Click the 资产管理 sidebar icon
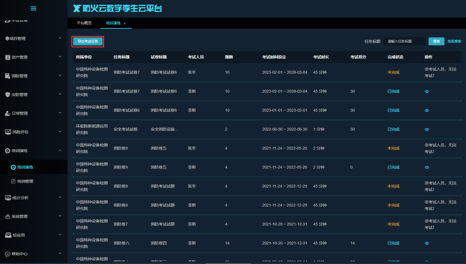This screenshot has width=466, height=264. tap(8, 57)
